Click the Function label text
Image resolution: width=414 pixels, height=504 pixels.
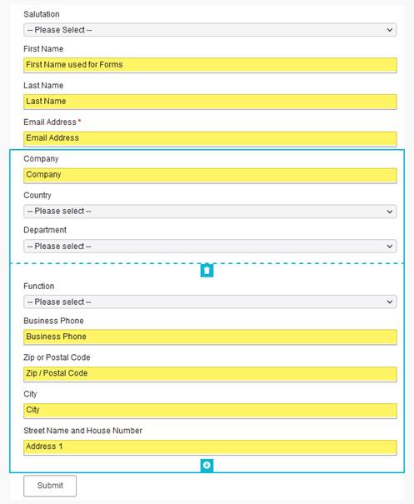(x=39, y=286)
